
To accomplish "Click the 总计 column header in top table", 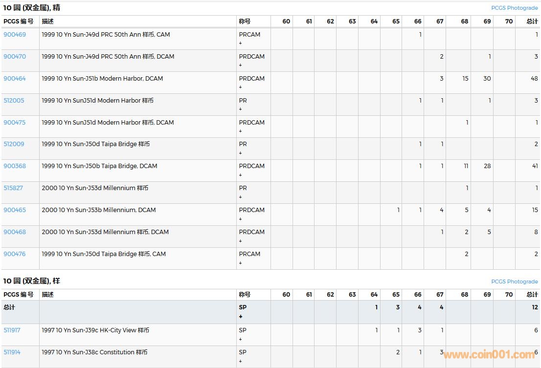I will [532, 22].
